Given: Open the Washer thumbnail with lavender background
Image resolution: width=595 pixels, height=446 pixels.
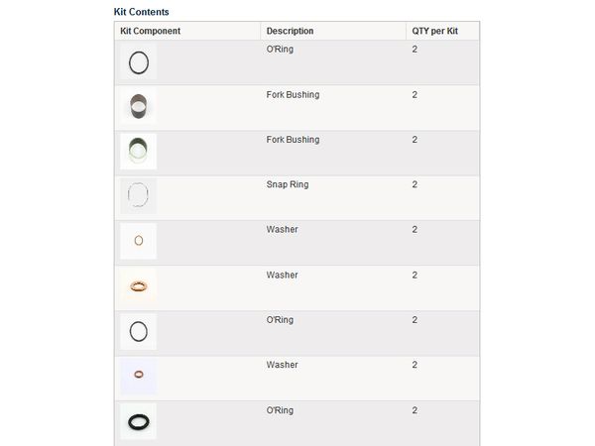Looking at the screenshot, I should point(139,376).
